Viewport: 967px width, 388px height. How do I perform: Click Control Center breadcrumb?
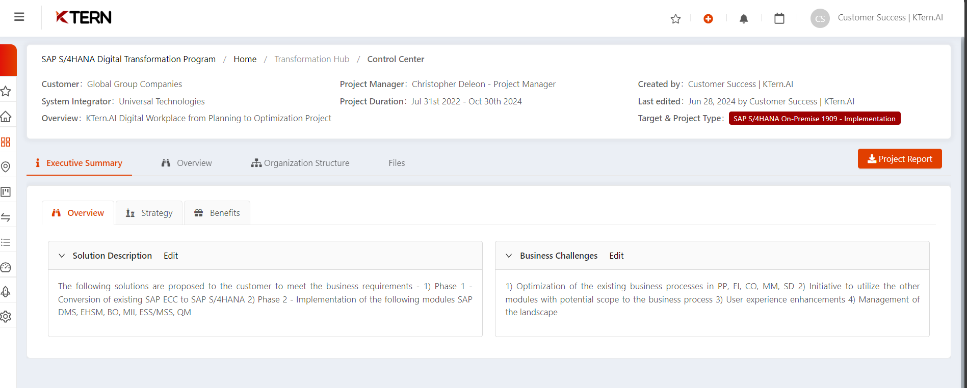396,59
